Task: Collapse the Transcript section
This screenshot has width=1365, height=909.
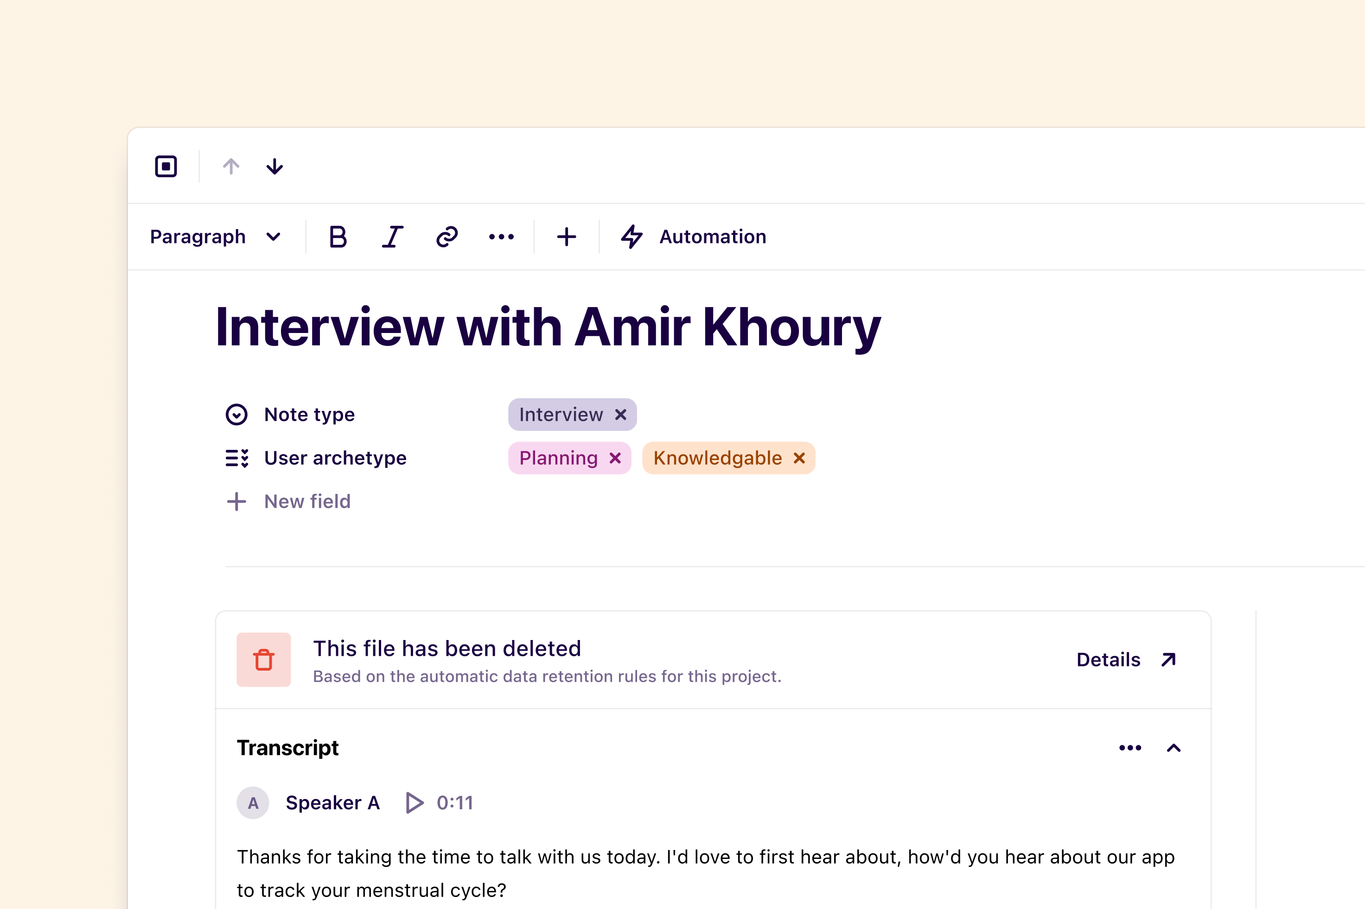Action: coord(1174,748)
